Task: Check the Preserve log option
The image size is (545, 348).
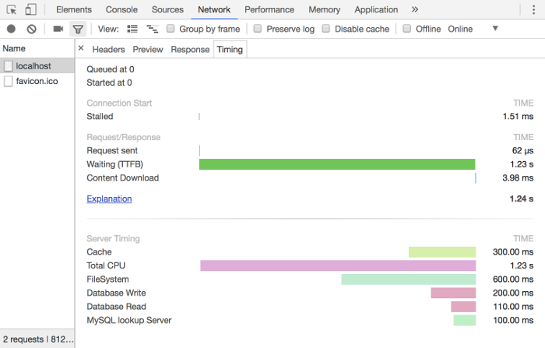Action: click(258, 29)
